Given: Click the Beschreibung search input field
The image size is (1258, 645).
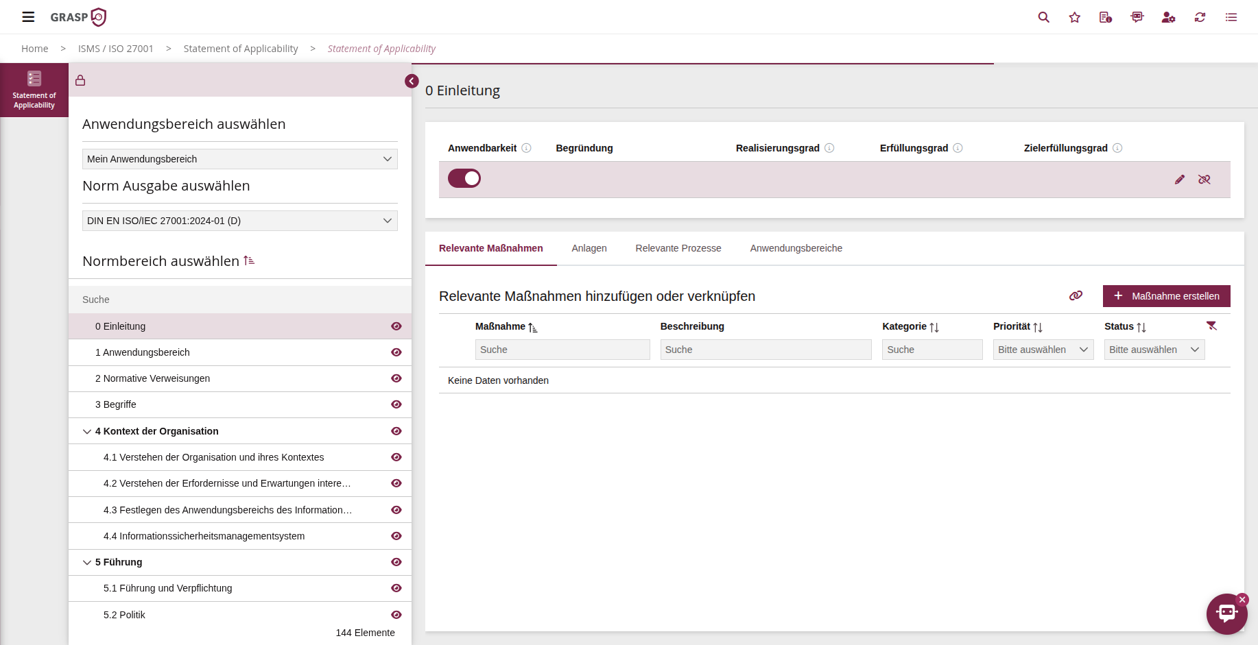Looking at the screenshot, I should click(x=765, y=350).
